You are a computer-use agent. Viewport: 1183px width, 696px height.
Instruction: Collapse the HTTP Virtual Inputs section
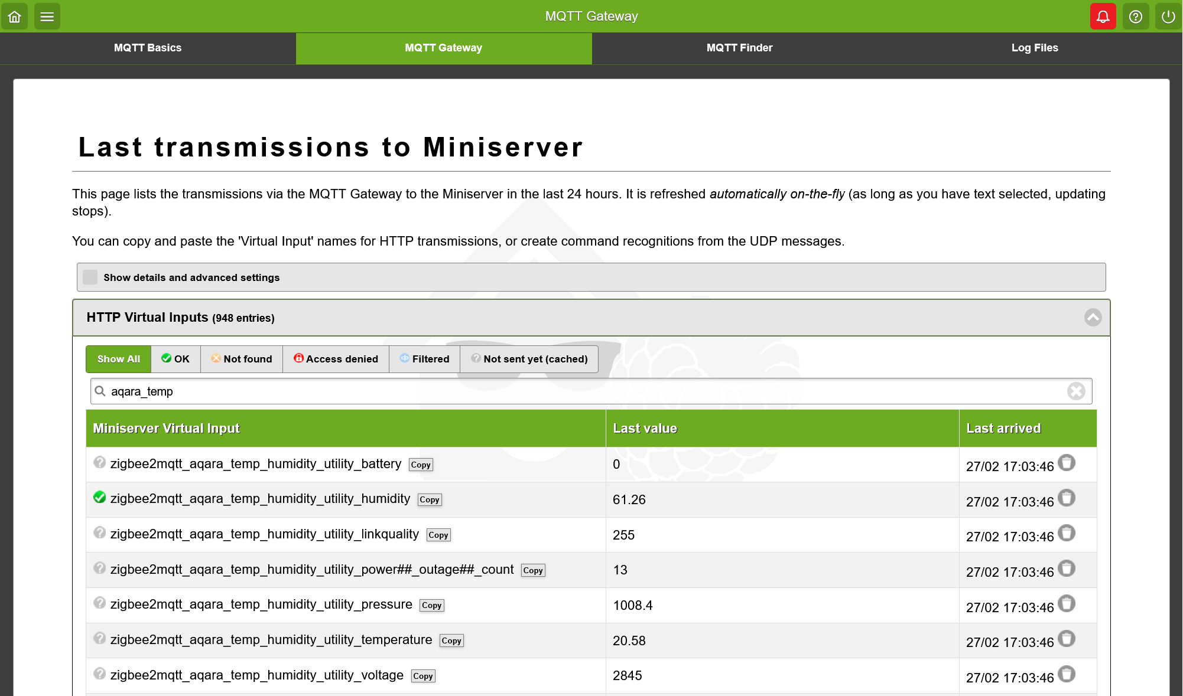[1093, 318]
